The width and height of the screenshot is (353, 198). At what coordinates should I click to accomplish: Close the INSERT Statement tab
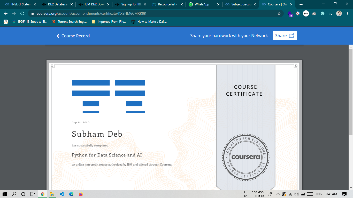35,4
